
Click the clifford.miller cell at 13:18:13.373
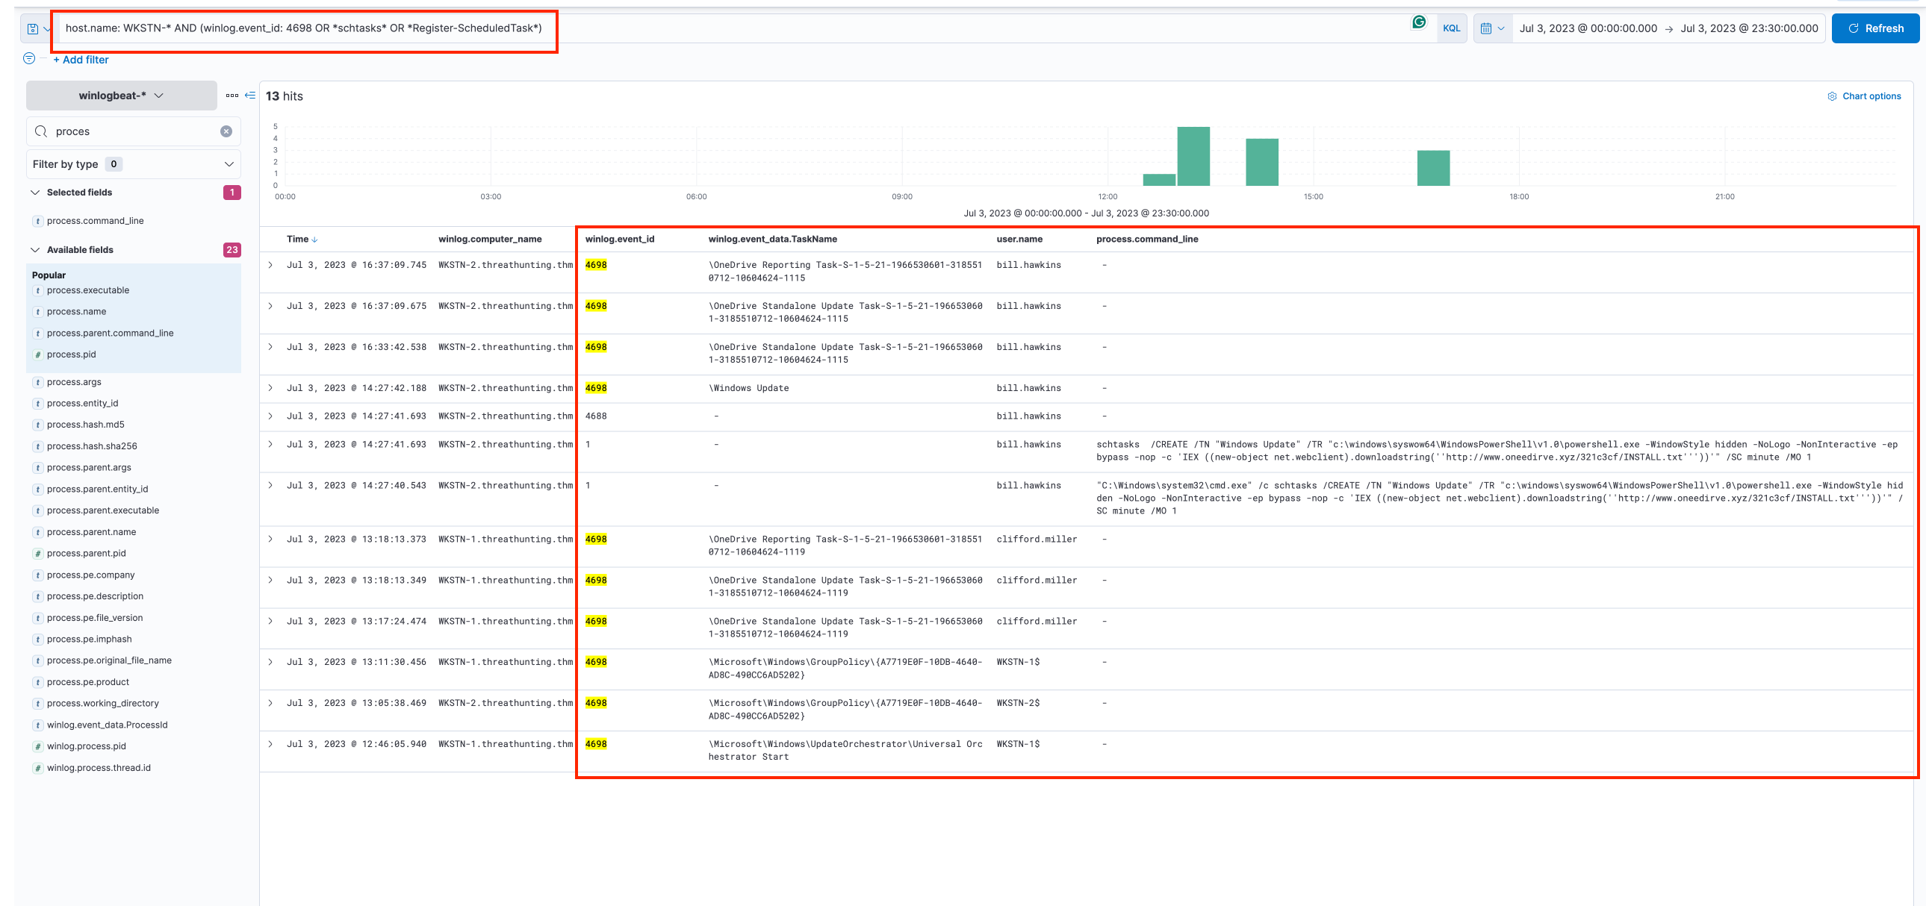1037,540
